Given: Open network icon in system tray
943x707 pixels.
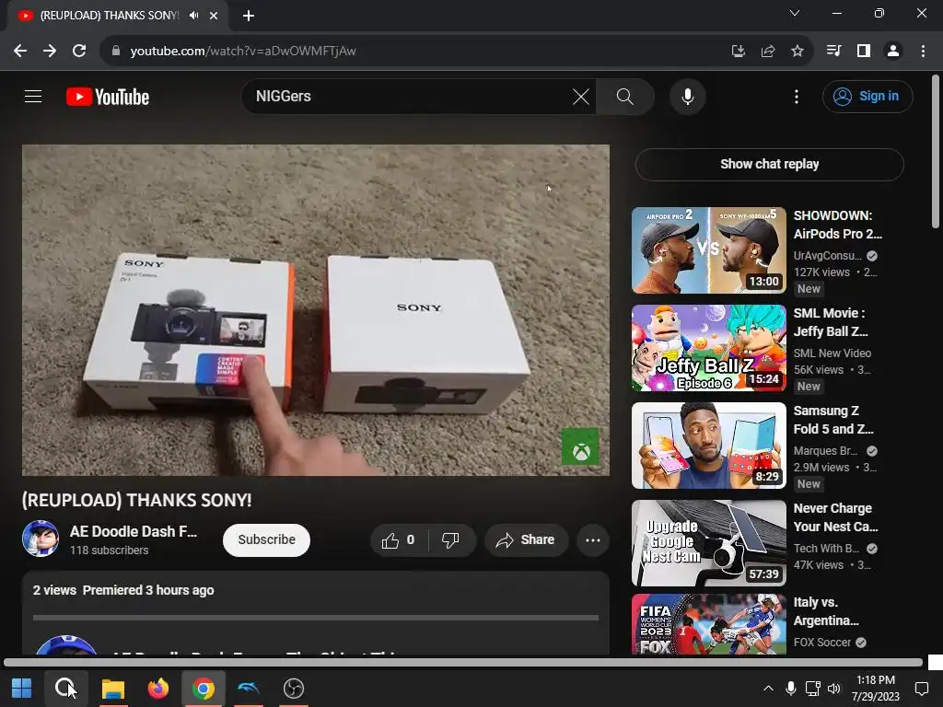Looking at the screenshot, I should [812, 689].
